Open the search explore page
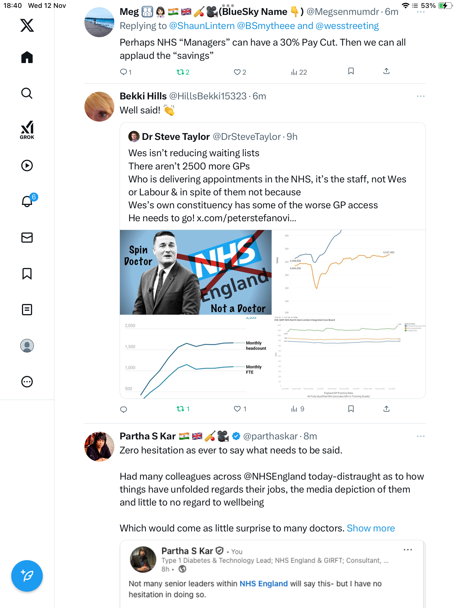The width and height of the screenshot is (456, 608). [x=27, y=93]
